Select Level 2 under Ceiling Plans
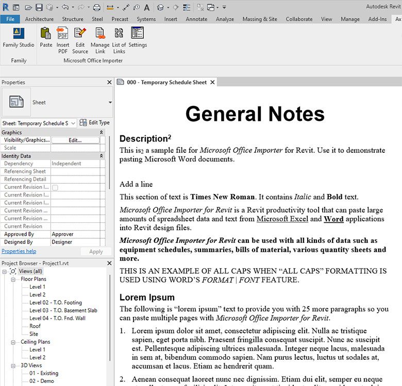This screenshot has height=386, width=402. (x=37, y=358)
